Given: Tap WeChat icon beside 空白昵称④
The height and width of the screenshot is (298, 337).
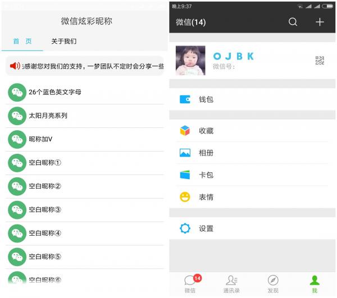Looking at the screenshot, I should (x=17, y=233).
